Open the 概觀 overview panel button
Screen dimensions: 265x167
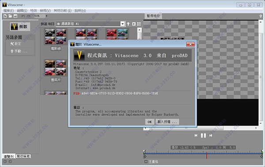pos(20,27)
